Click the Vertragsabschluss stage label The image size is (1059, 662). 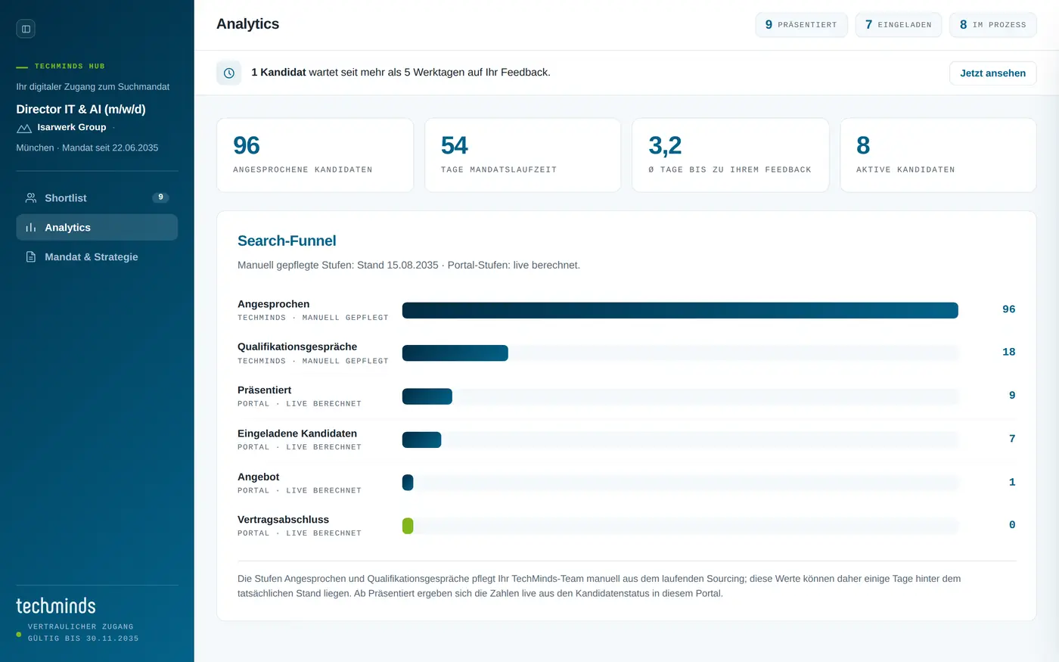pyautogui.click(x=283, y=520)
